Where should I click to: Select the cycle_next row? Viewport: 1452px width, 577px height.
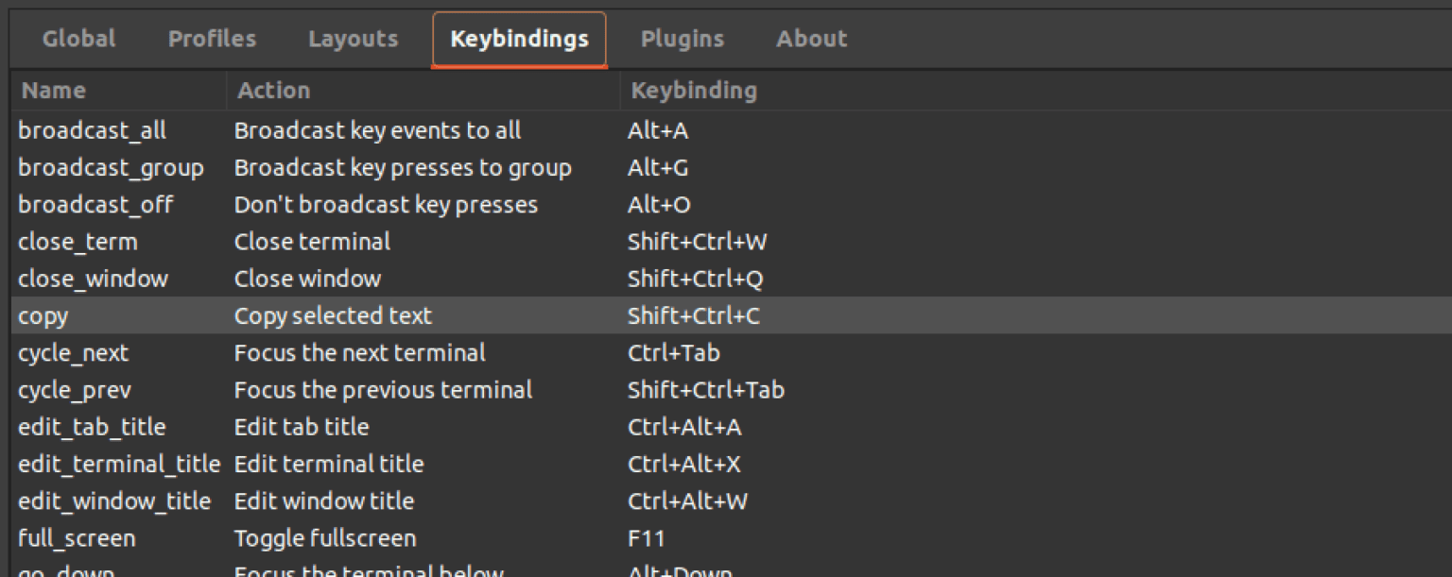point(74,353)
